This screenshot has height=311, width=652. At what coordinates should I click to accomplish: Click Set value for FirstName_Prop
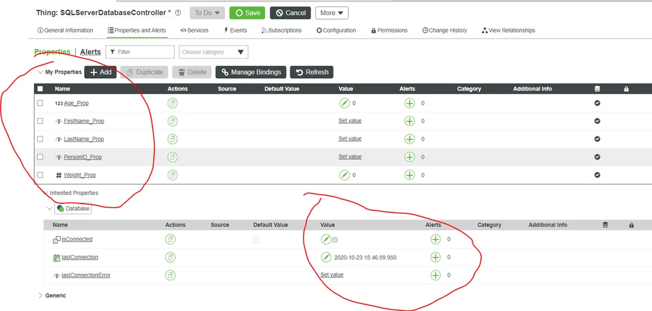[350, 121]
